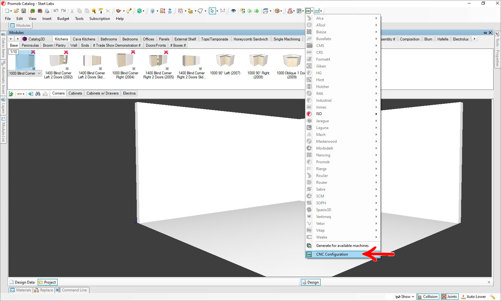Screen dimensions: 501x301
Task: Open the Peninsulas tab
Action: [30, 45]
